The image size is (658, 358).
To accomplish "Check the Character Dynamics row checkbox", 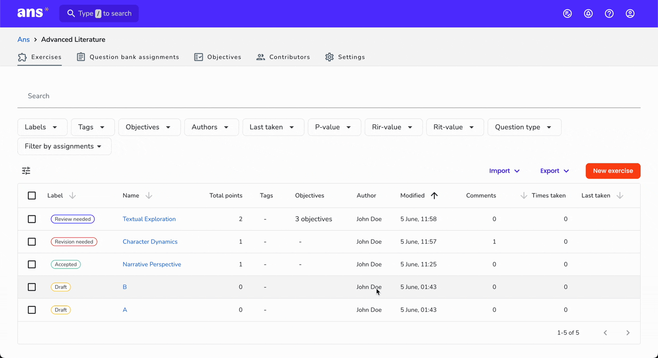I will click(32, 242).
